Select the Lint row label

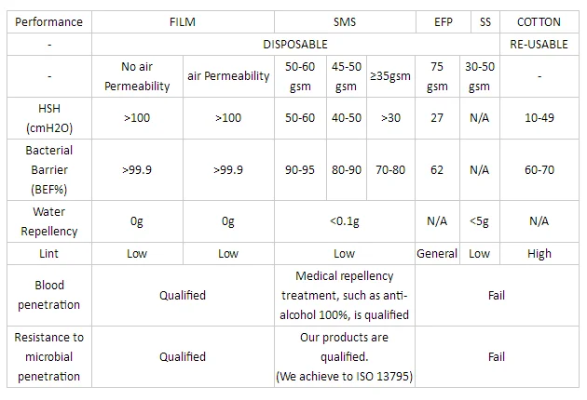49,253
